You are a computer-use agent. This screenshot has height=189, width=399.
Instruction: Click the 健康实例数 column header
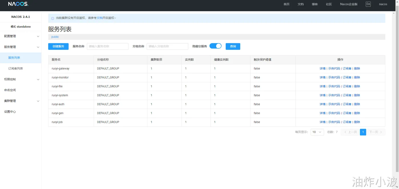230,60
